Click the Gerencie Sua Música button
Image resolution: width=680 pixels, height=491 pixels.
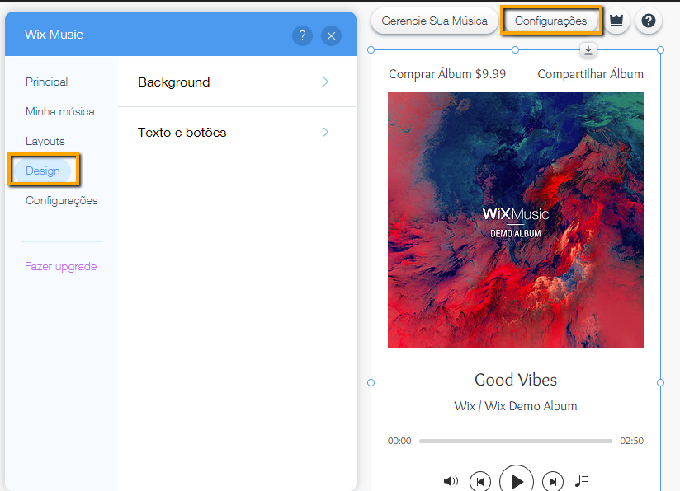coord(434,21)
